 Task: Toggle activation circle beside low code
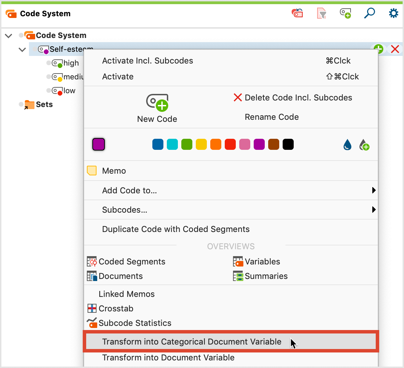tap(49, 90)
